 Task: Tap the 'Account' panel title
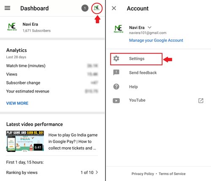[x=138, y=8]
